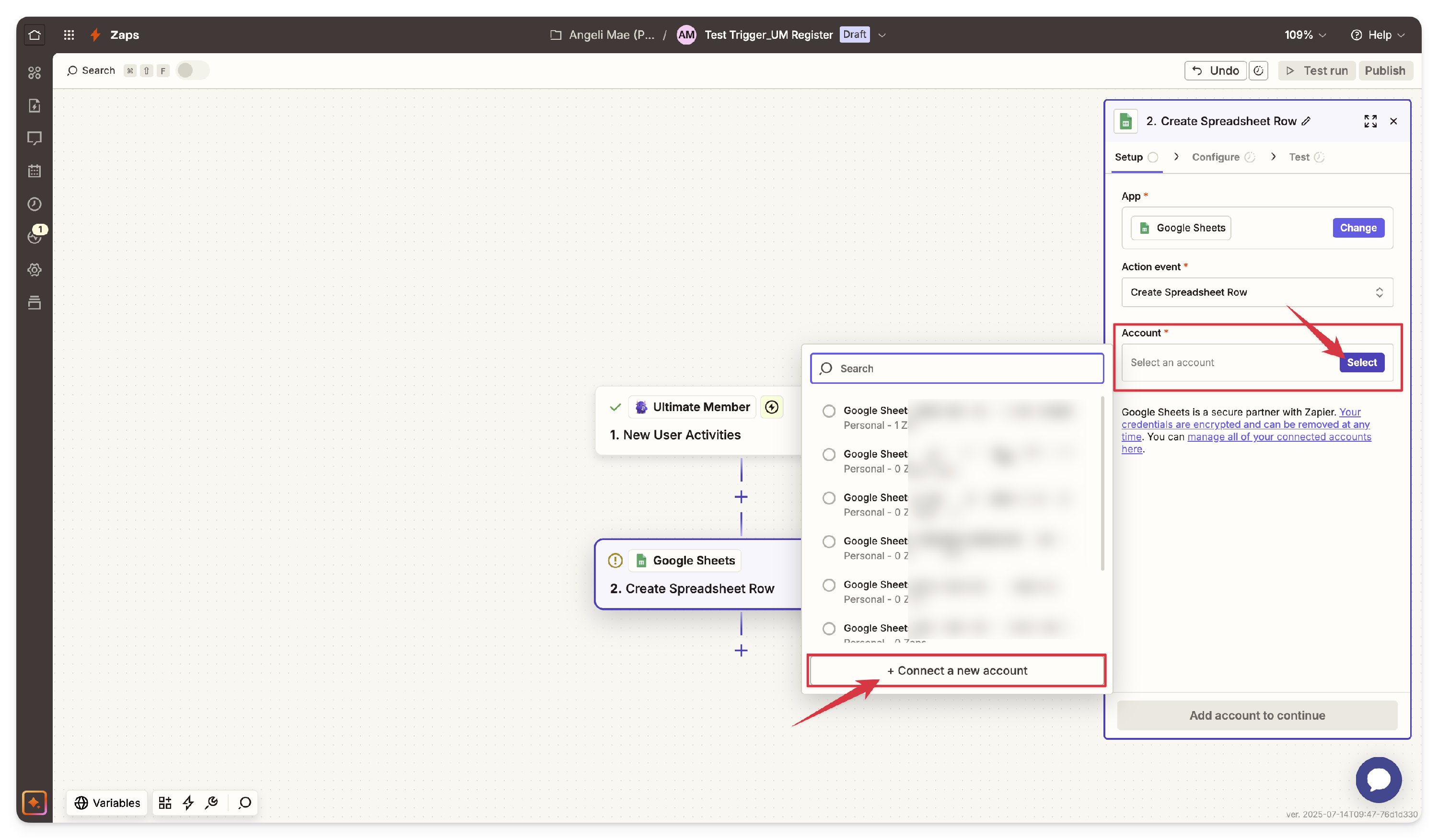This screenshot has width=1438, height=839.
Task: Click the wrench tool icon in bottom toolbar
Action: [212, 803]
